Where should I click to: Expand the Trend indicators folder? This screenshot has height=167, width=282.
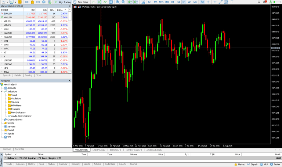click(x=6, y=95)
